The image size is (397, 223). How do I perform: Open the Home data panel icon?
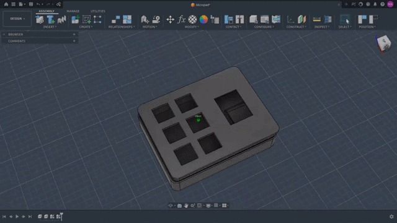pos(6,4)
